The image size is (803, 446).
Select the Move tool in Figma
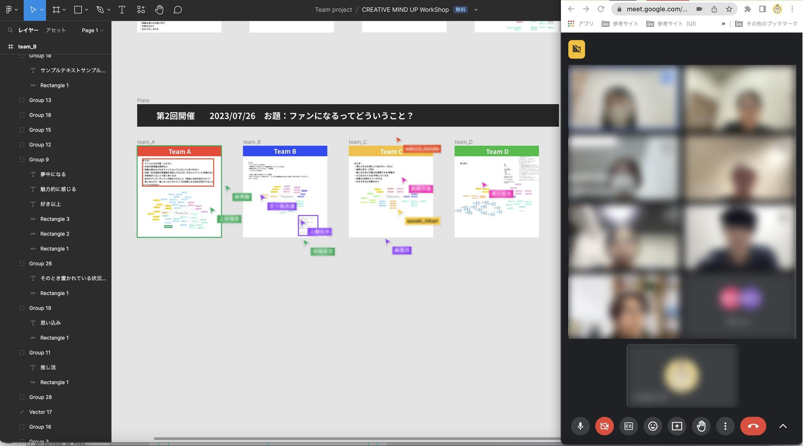click(33, 9)
